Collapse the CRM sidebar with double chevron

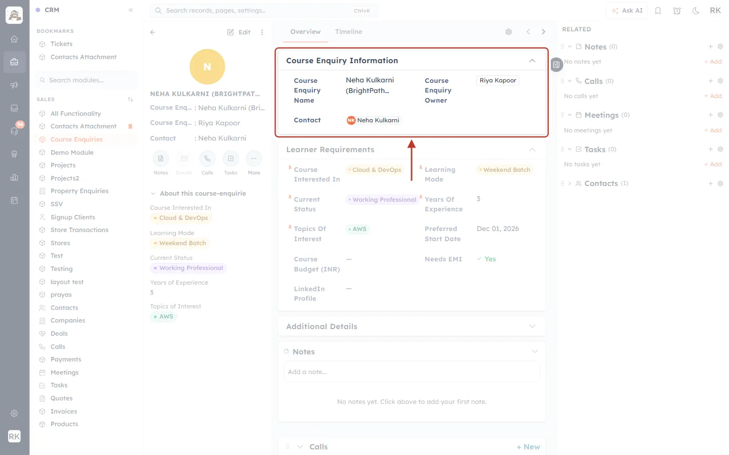point(131,10)
